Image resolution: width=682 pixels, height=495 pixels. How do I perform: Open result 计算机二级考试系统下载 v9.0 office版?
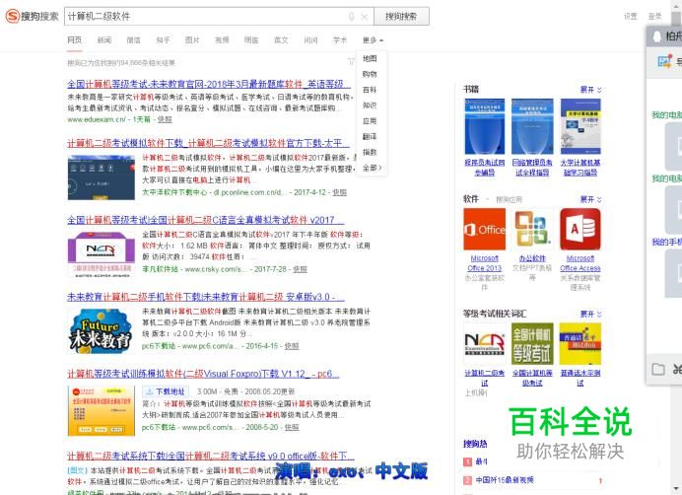[211, 456]
